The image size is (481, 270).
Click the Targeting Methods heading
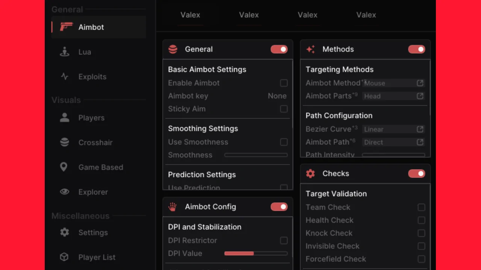coord(339,69)
